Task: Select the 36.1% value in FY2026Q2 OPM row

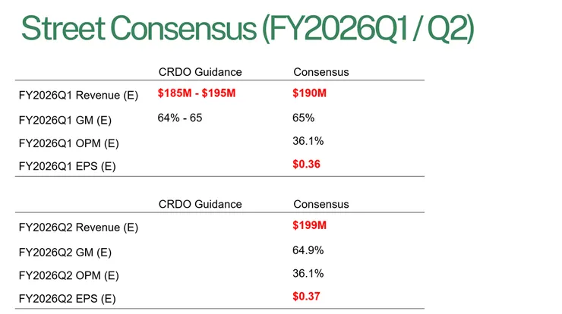Action: (308, 273)
